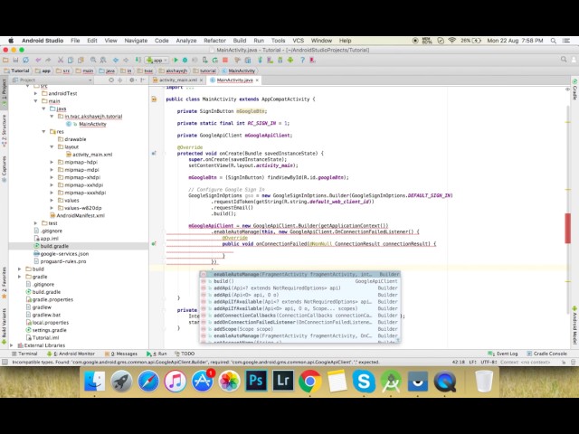The image size is (579, 434).
Task: Open the Refactor menu
Action: click(x=214, y=41)
